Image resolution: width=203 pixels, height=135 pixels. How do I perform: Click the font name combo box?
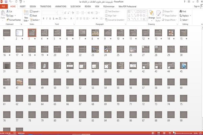tap(50, 13)
